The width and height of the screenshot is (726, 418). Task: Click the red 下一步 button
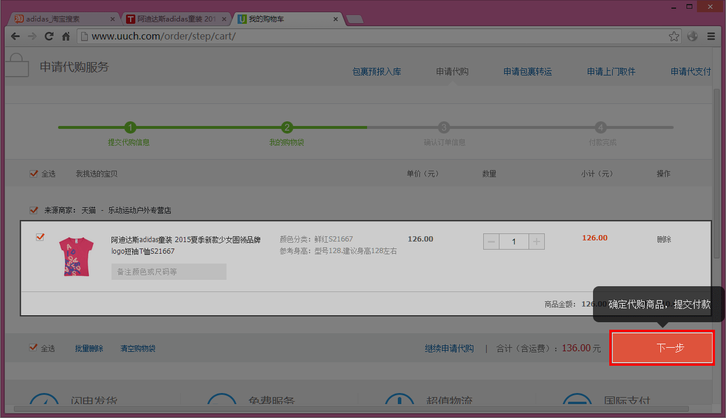662,348
